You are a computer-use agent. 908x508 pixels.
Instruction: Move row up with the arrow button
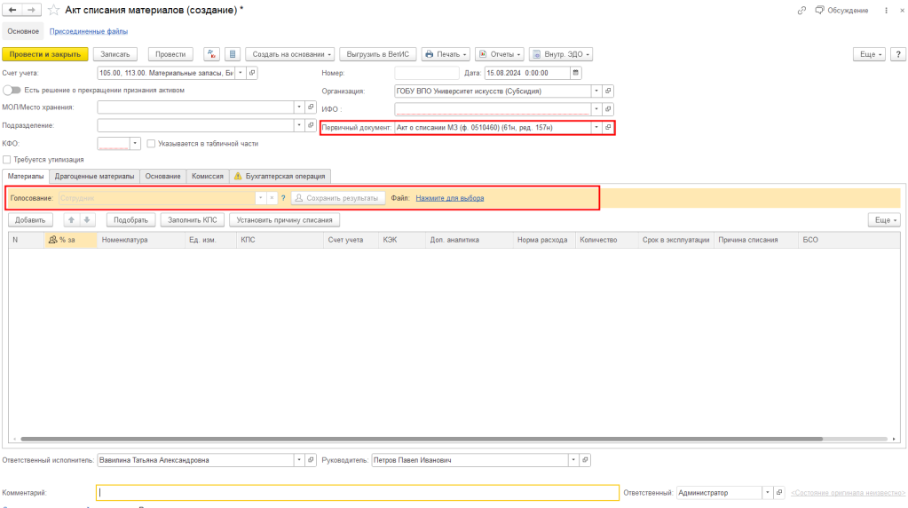pos(71,219)
